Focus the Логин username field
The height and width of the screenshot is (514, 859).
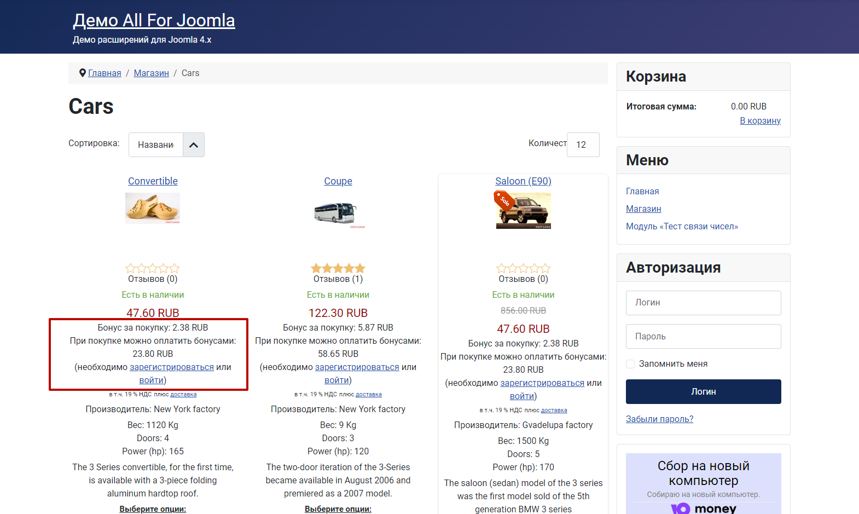click(x=704, y=303)
